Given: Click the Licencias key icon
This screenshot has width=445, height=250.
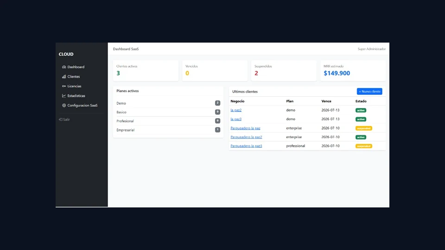Looking at the screenshot, I should 64,86.
